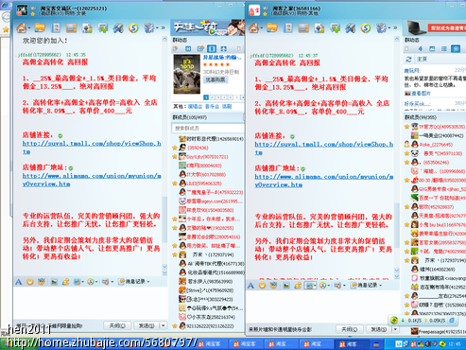
Task: Click list view icon in right panel tab strip
Action: click(444, 48)
